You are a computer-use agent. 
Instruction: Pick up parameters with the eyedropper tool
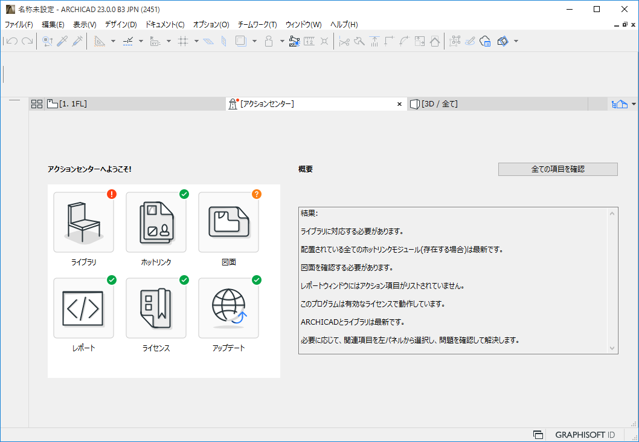coord(62,41)
